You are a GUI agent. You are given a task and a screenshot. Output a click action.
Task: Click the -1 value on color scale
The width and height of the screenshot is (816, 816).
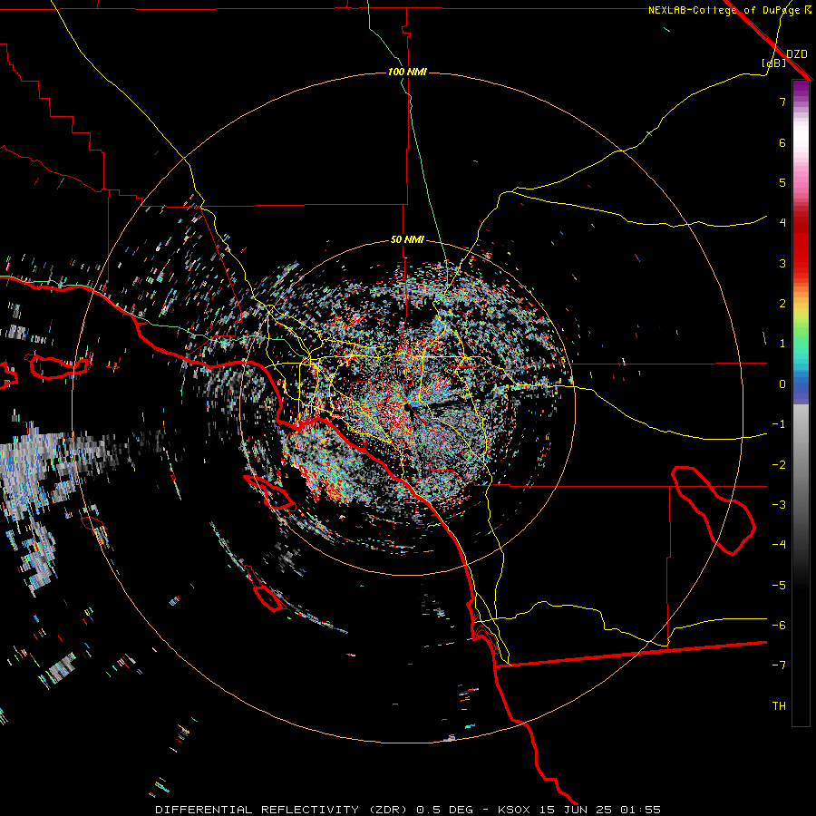click(x=779, y=424)
